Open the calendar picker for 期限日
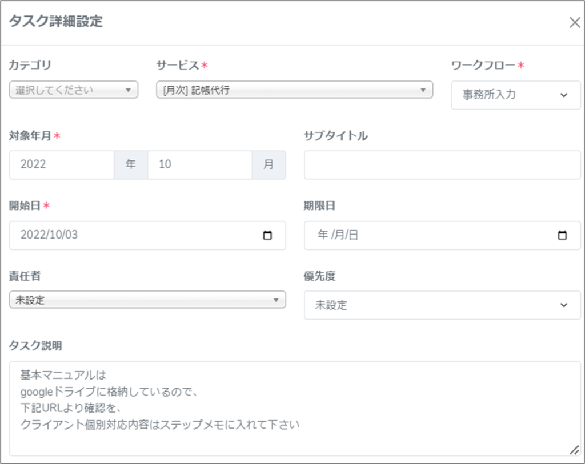 [x=562, y=235]
